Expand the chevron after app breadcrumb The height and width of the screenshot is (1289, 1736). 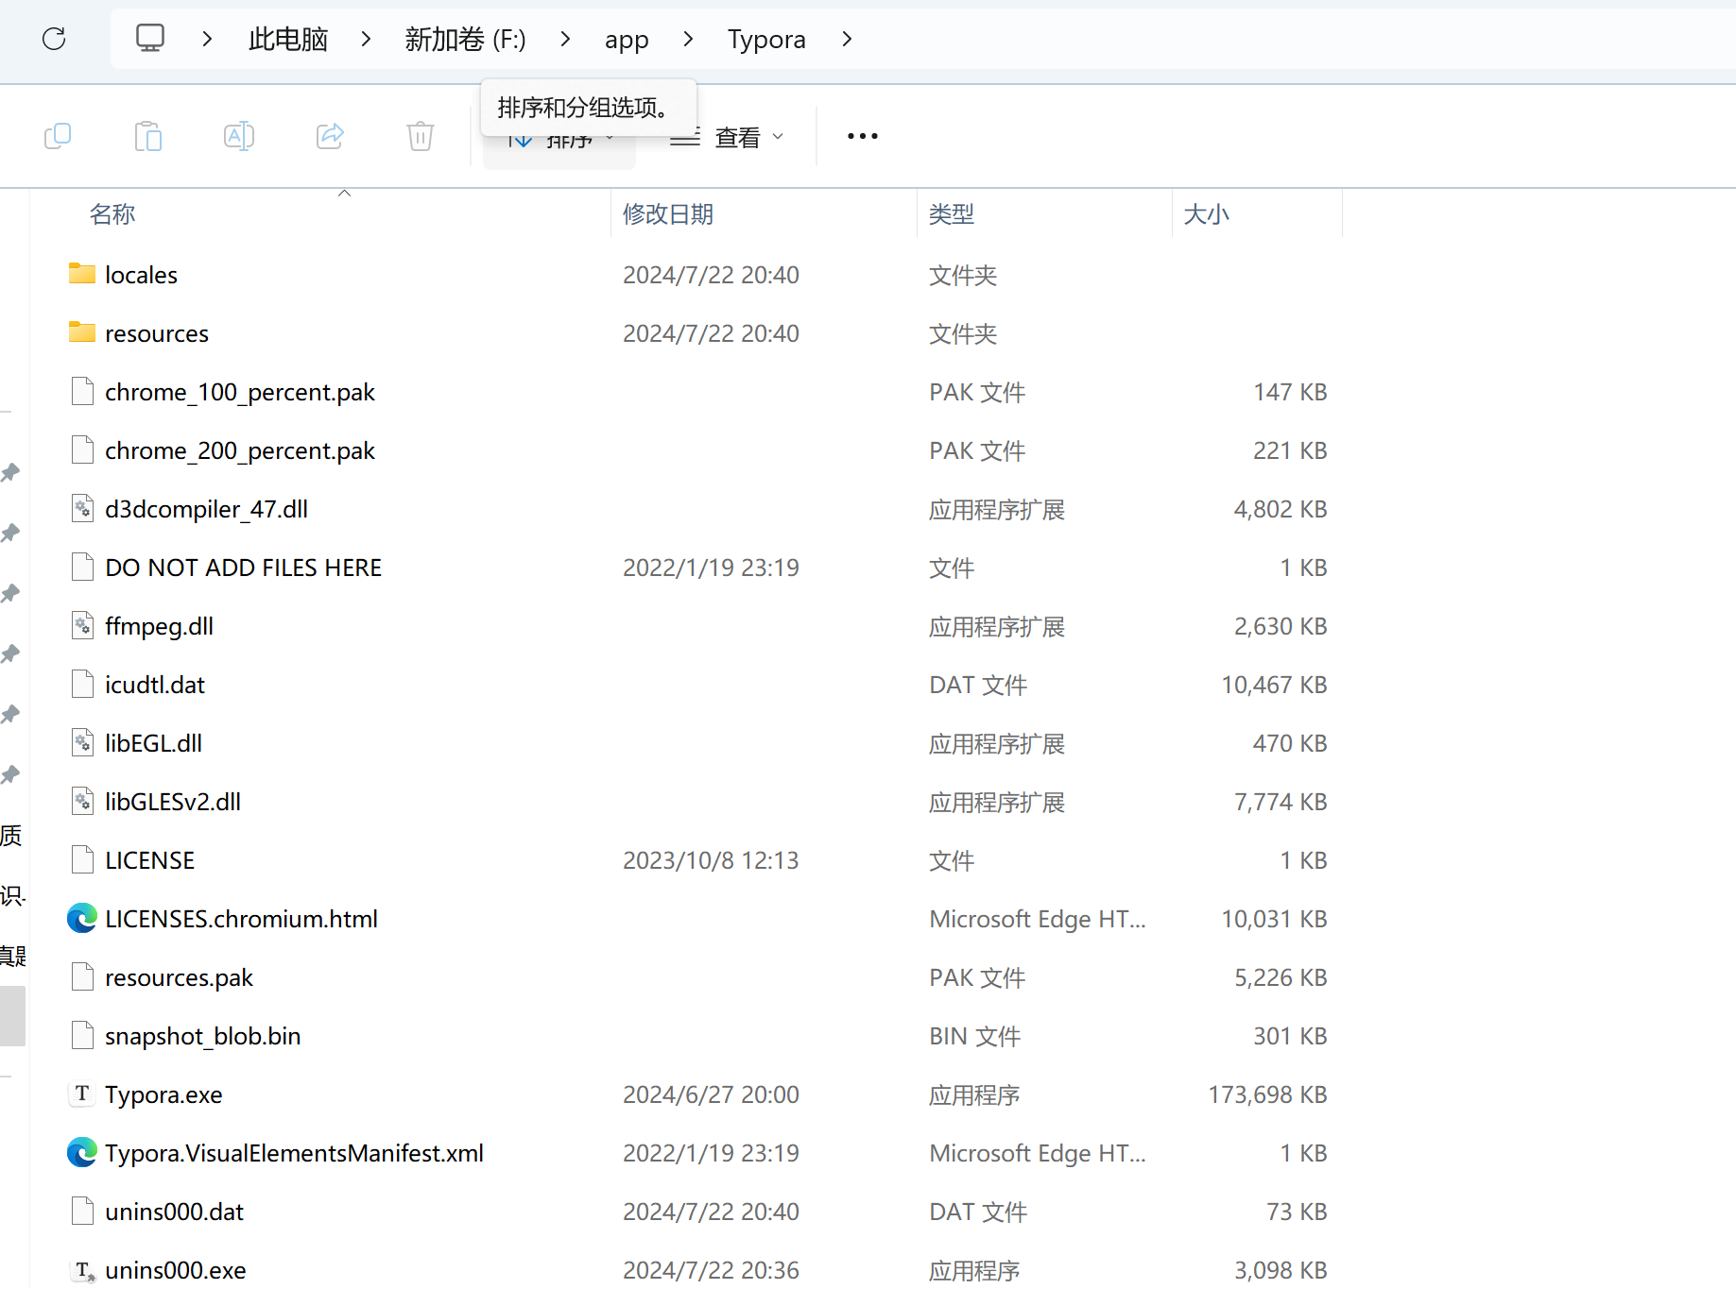tap(688, 39)
